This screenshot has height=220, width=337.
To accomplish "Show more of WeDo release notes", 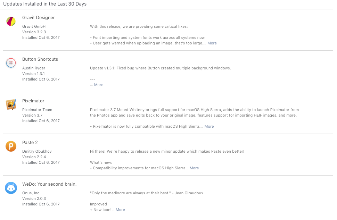I will (x=120, y=210).
